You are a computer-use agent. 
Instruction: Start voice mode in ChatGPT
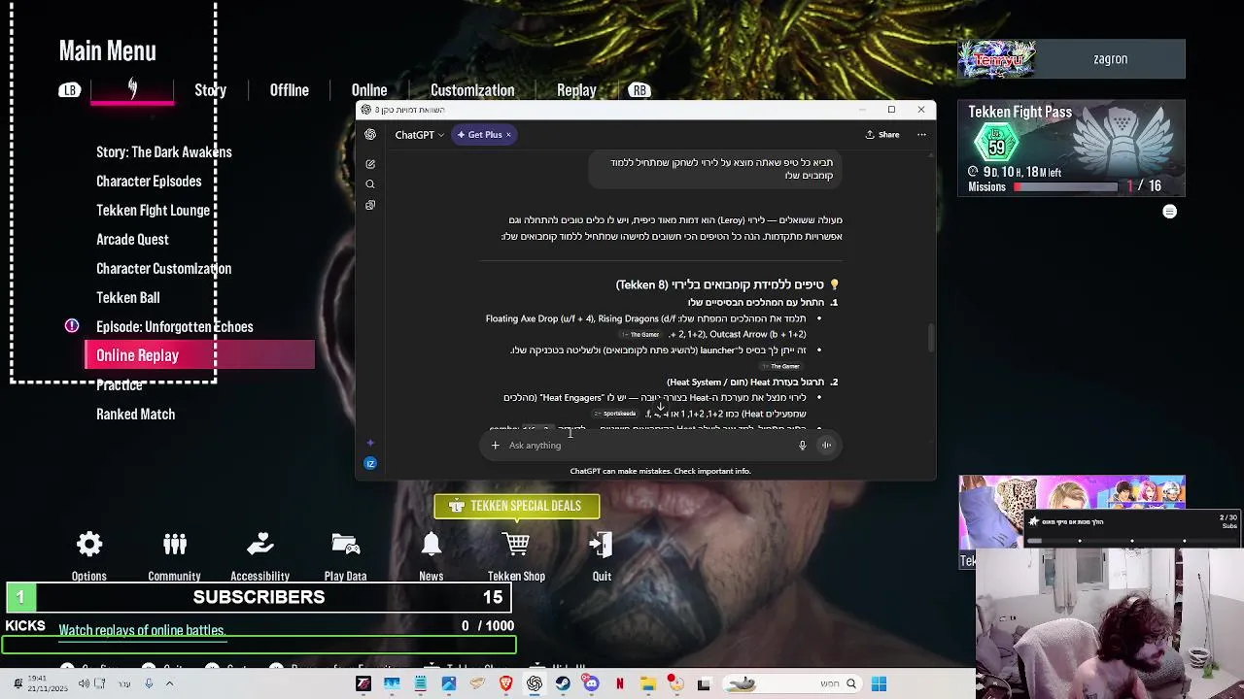826,446
